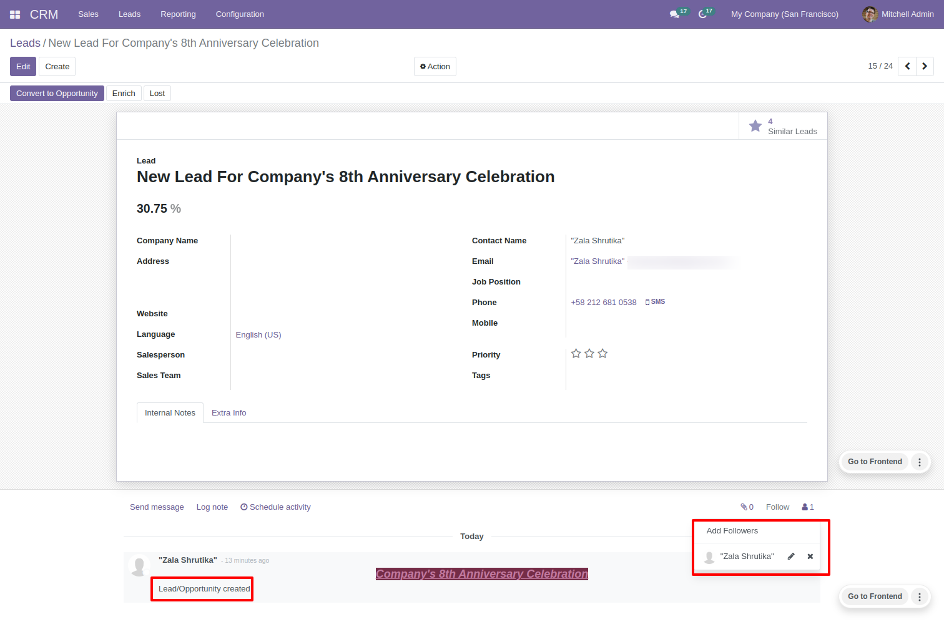
Task: Click the Similar Leads star icon
Action: (755, 126)
